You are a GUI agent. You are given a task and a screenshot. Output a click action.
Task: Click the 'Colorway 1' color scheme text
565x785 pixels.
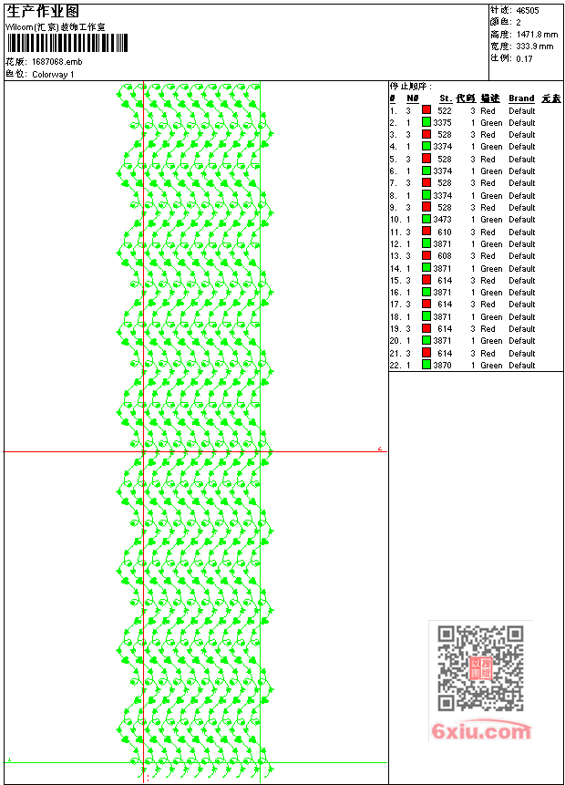53,75
